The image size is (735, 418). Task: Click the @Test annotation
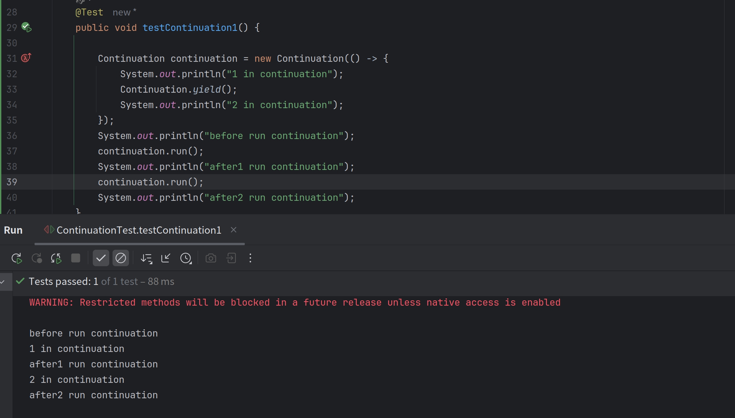pyautogui.click(x=89, y=12)
